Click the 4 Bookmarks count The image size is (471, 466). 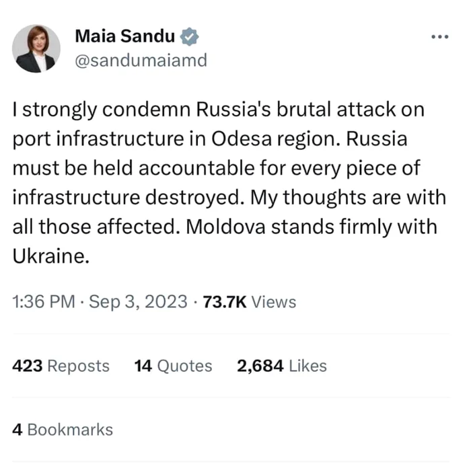(x=63, y=430)
